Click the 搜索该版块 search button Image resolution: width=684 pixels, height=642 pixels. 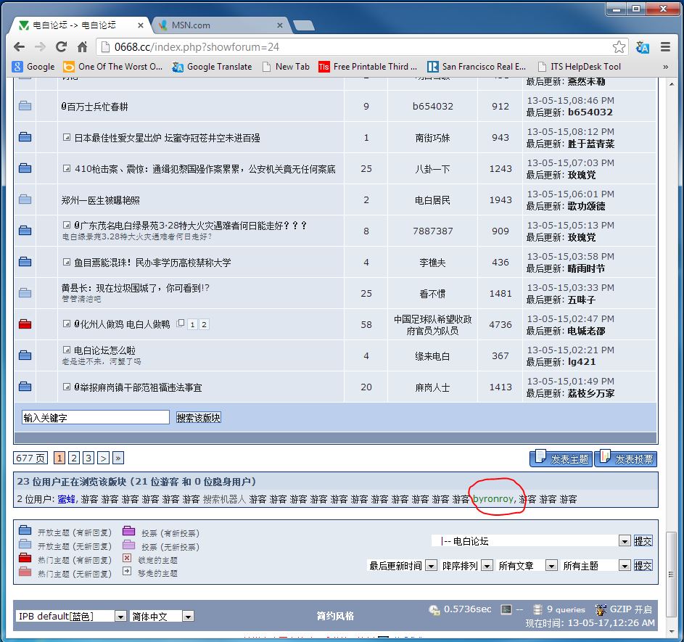pyautogui.click(x=198, y=418)
